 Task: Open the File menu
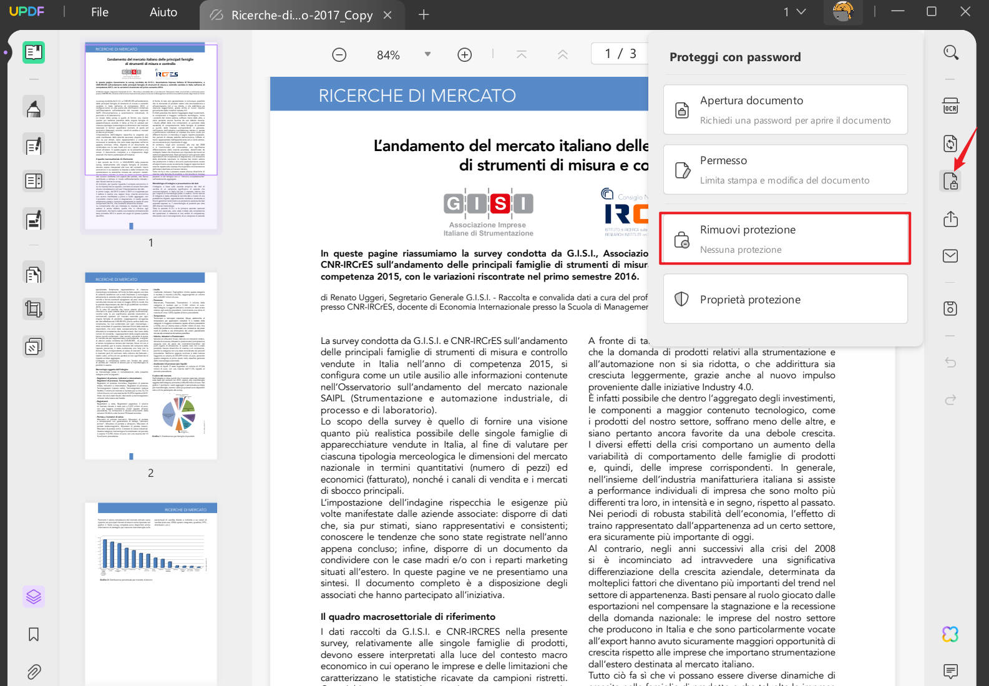(x=100, y=12)
